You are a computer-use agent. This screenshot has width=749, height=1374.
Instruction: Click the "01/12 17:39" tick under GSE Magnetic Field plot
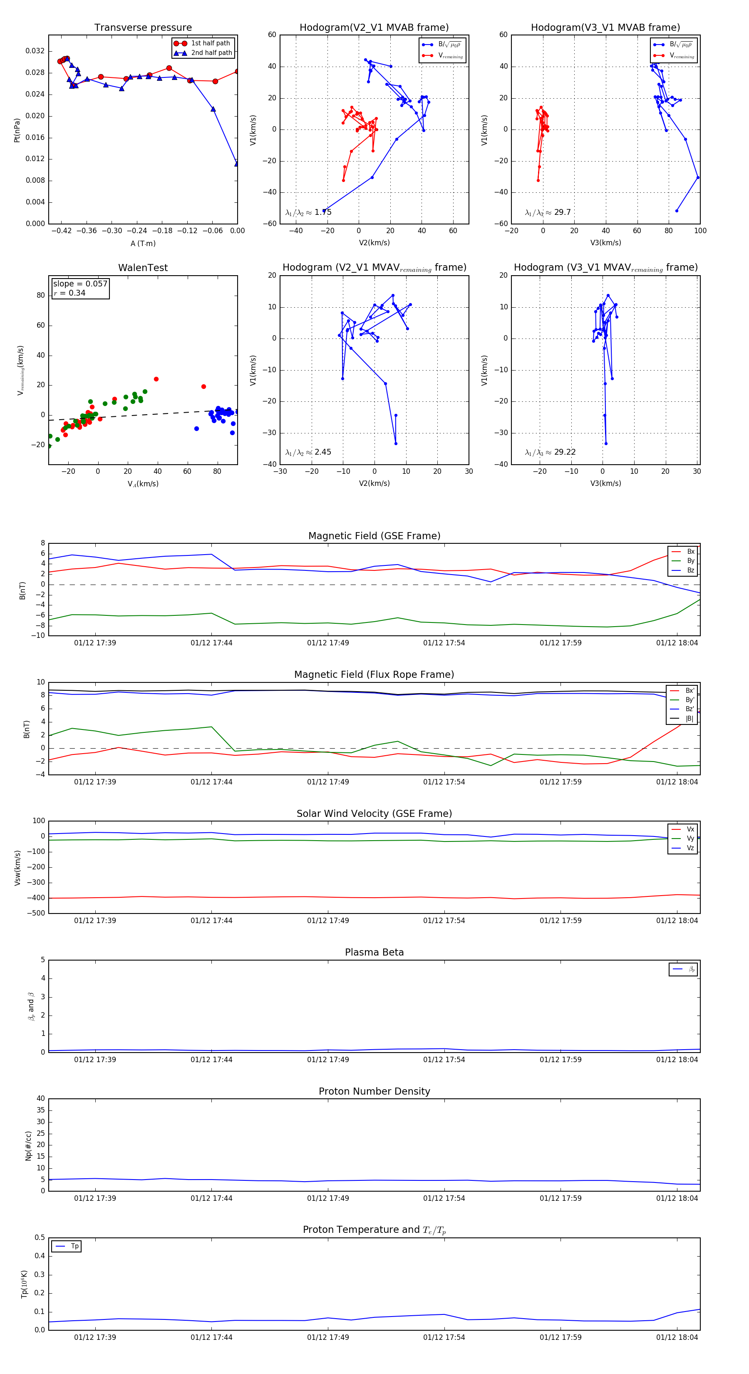coord(95,643)
